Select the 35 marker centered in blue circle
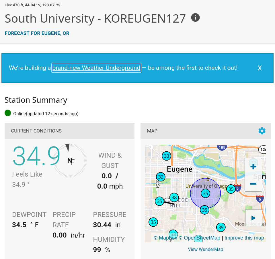Viewport: 275px width, 259px height. coord(205,193)
